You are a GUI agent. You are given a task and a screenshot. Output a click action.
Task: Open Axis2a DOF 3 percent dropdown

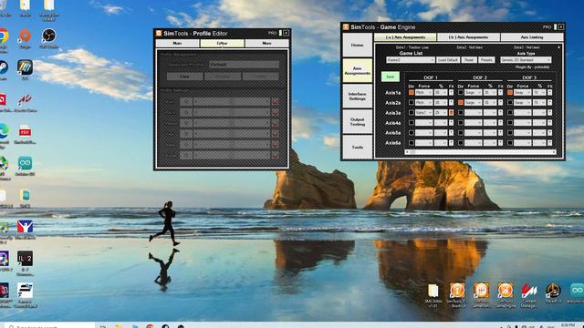pyautogui.click(x=539, y=102)
